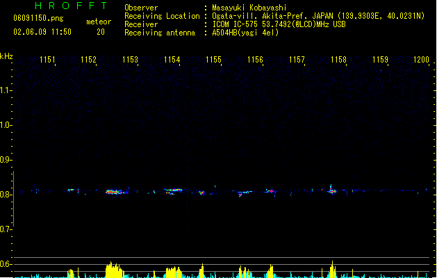Screen dimensions: 437x278
Task: Click the 1154 time axis label
Action: click(x=172, y=60)
